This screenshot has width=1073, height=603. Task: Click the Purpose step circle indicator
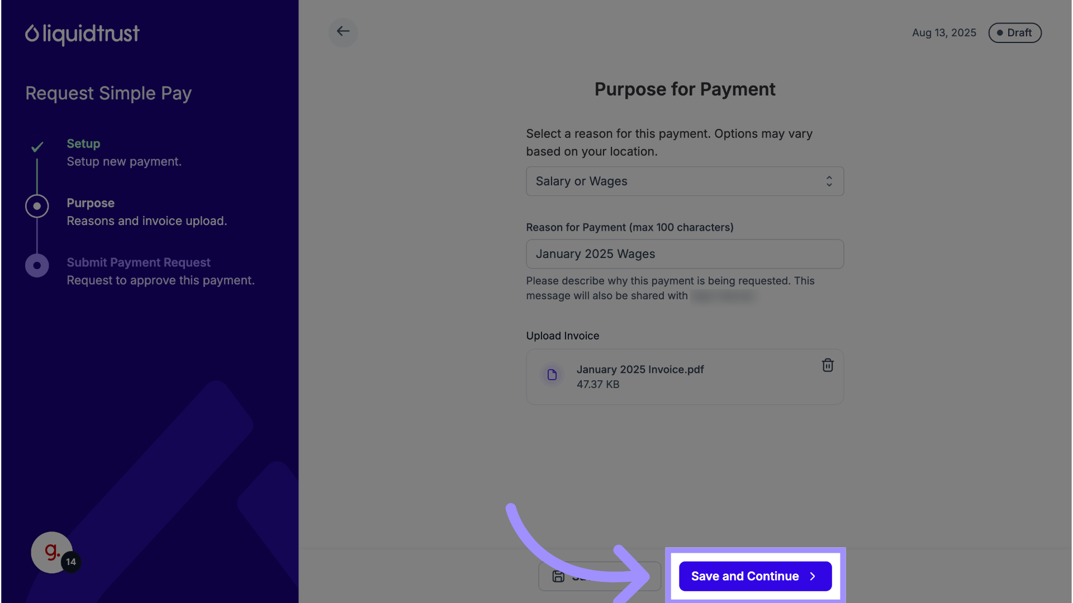(37, 206)
